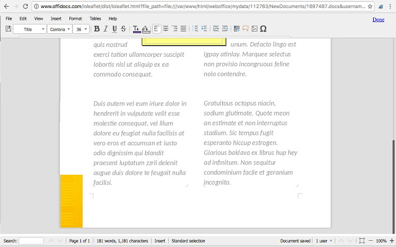
Task: Justify the paragraph text
Action: tap(183, 29)
